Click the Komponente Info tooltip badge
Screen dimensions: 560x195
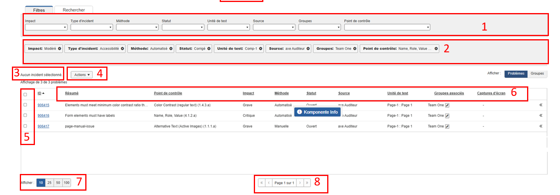pyautogui.click(x=317, y=112)
